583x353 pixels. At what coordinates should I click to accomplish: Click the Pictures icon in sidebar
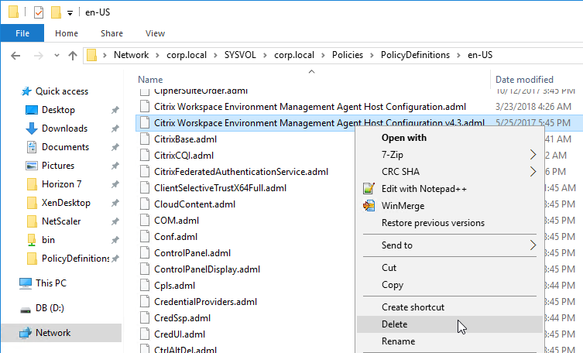coord(32,166)
